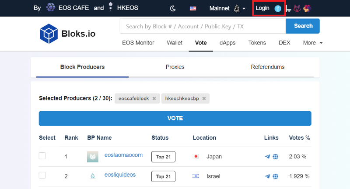Focus the block/account search field
The image size is (350, 189).
click(203, 26)
